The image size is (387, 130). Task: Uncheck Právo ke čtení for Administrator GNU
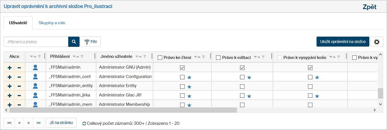pyautogui.click(x=182, y=68)
